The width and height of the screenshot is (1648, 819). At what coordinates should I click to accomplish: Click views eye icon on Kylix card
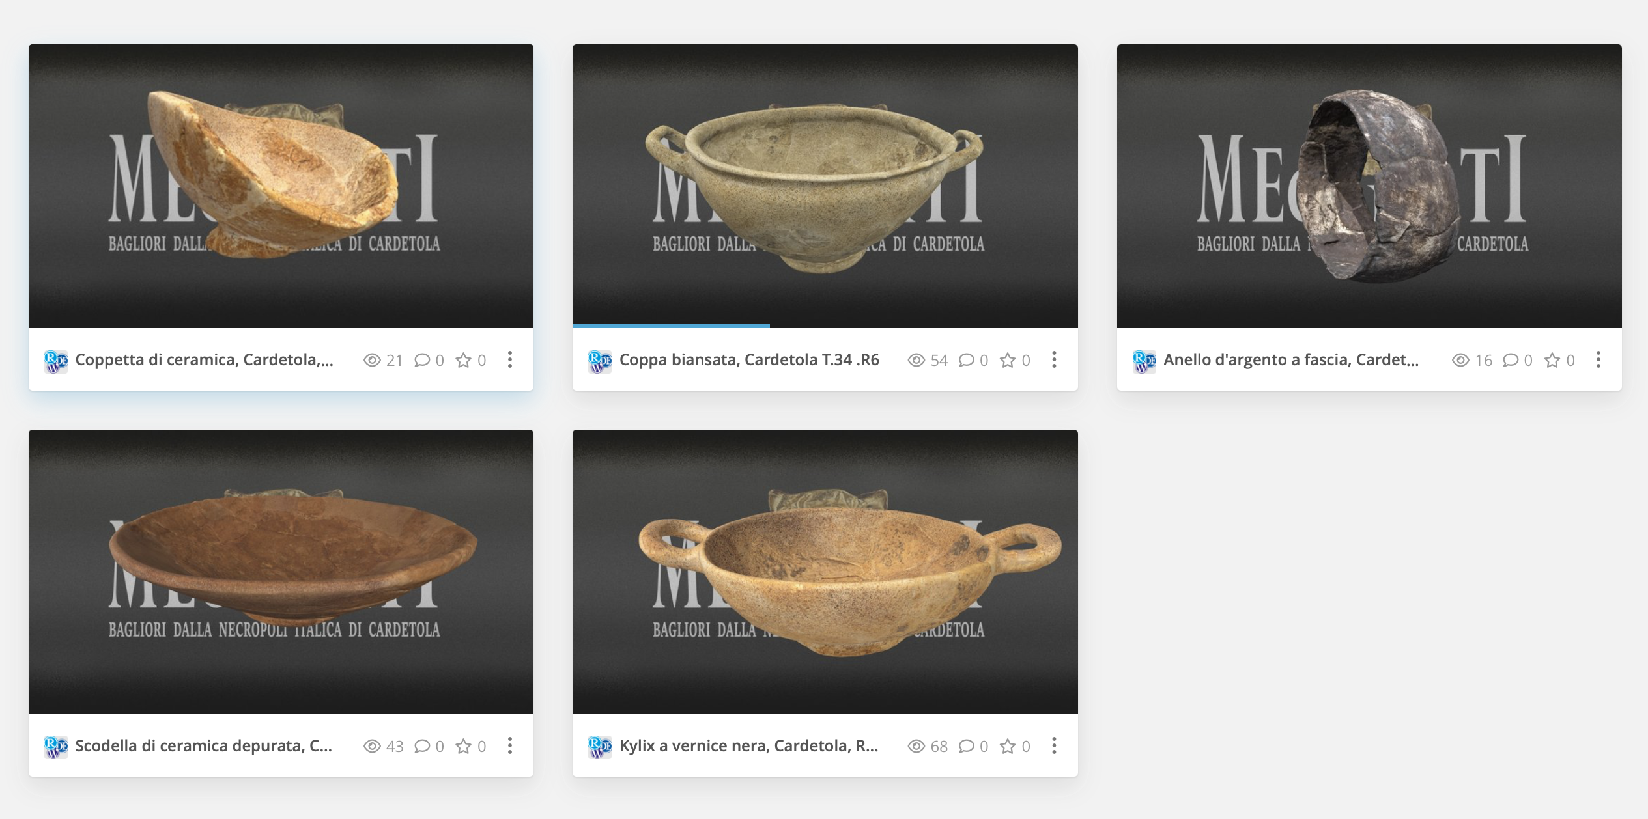coord(916,746)
